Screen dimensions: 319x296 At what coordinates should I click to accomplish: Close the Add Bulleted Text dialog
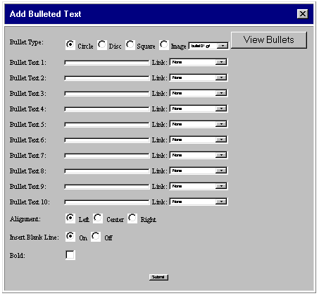pyautogui.click(x=303, y=14)
